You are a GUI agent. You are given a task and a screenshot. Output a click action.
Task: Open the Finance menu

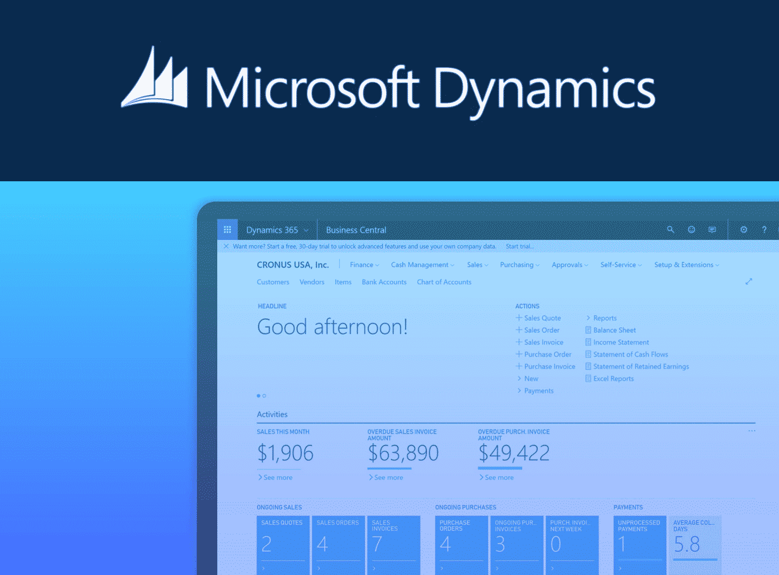pyautogui.click(x=364, y=265)
